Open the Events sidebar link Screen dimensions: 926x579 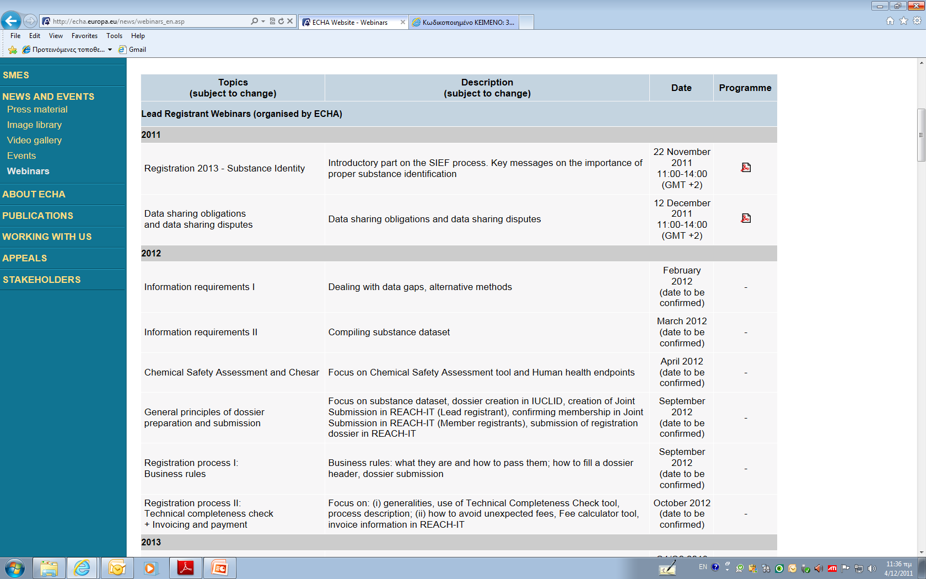pyautogui.click(x=21, y=156)
